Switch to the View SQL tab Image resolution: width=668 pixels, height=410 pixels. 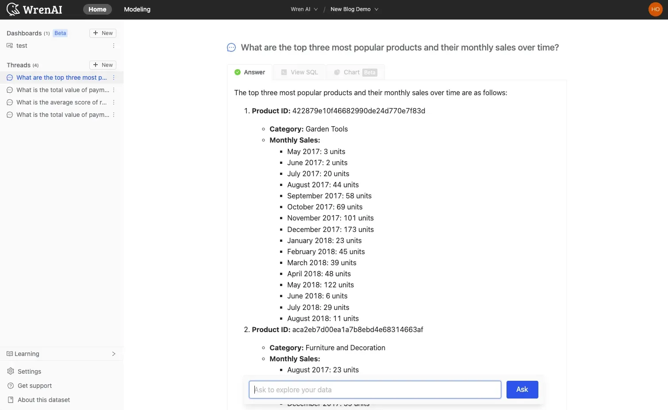tap(299, 72)
